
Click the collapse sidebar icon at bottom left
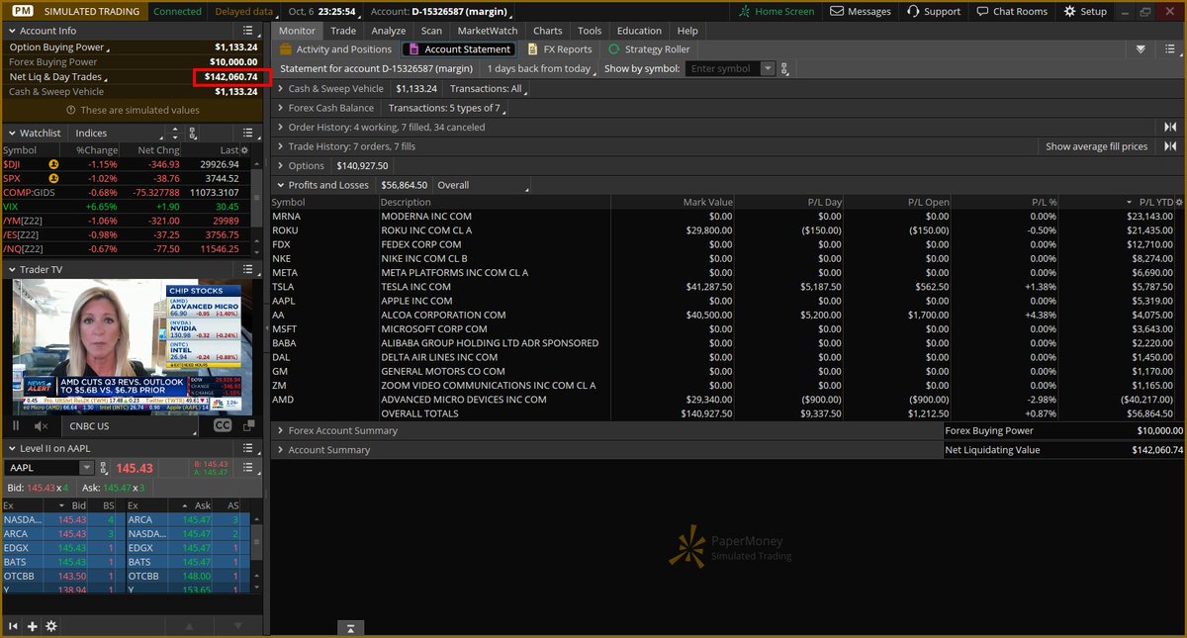tap(14, 626)
